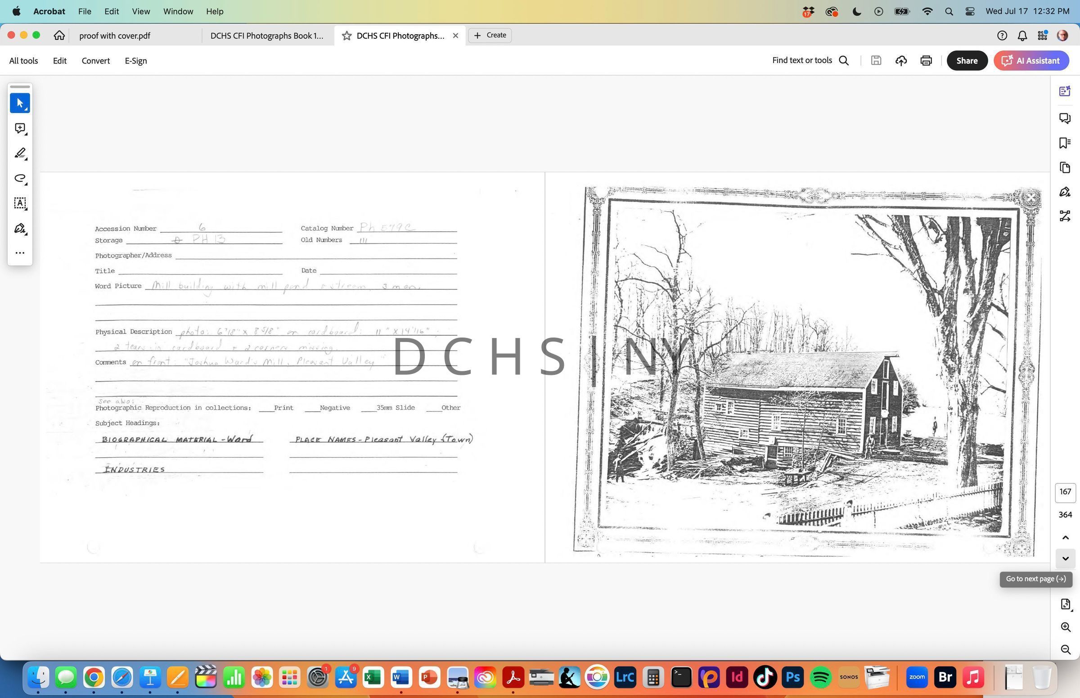Click the zoom in magnifier icon
The height and width of the screenshot is (698, 1080).
pos(1065,627)
